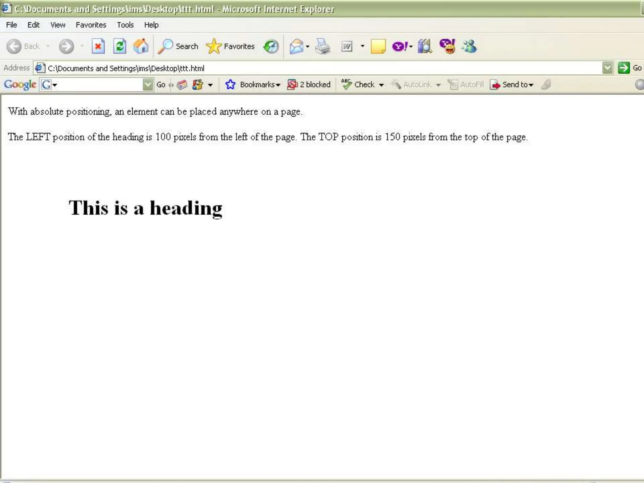This screenshot has height=483, width=644.
Task: Open the History icon
Action: tap(271, 47)
